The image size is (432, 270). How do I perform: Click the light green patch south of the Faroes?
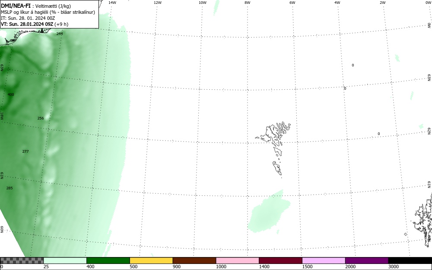tap(269, 212)
